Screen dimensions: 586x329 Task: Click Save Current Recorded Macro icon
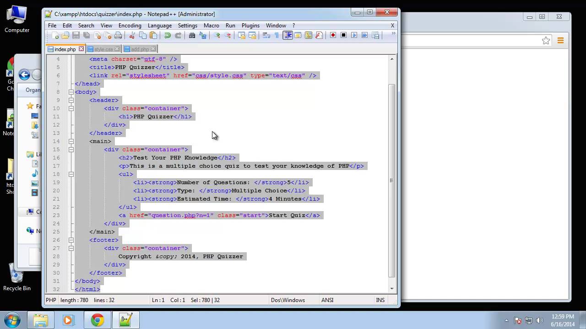[x=375, y=35]
